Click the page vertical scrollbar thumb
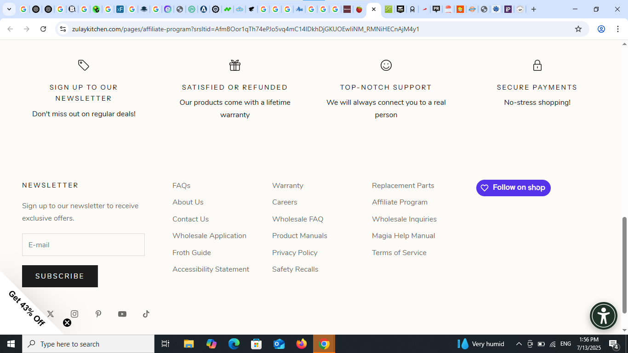628x353 pixels. click(x=624, y=265)
